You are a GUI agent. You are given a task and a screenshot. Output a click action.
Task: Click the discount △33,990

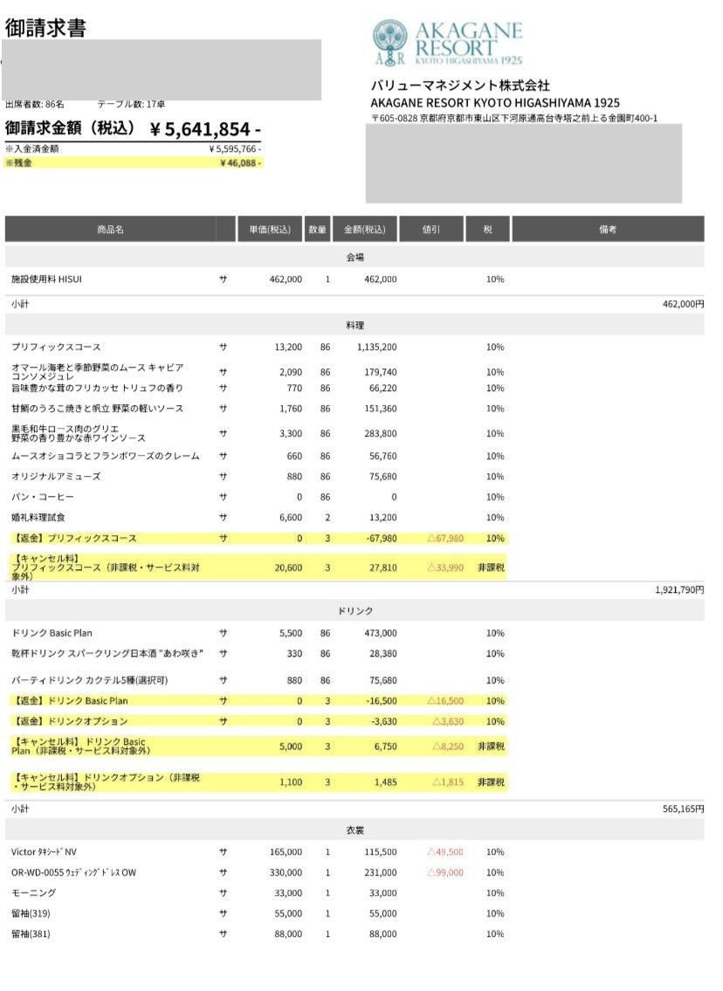pos(445,568)
